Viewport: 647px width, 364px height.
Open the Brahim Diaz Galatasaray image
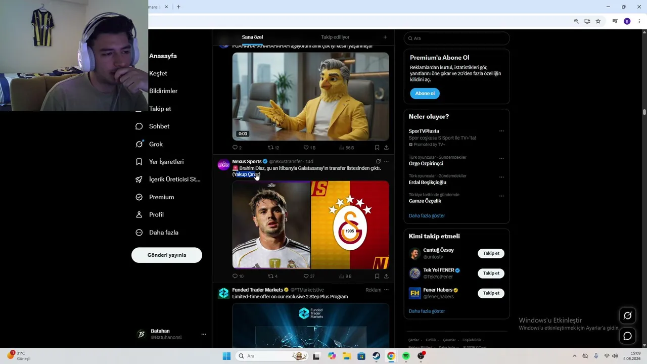[311, 225]
